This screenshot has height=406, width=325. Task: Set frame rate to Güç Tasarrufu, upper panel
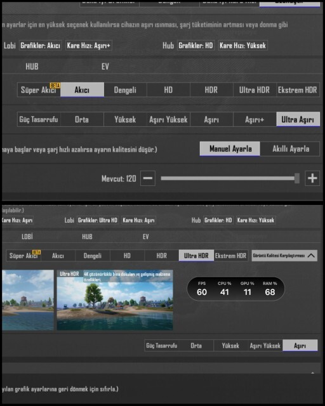point(39,119)
